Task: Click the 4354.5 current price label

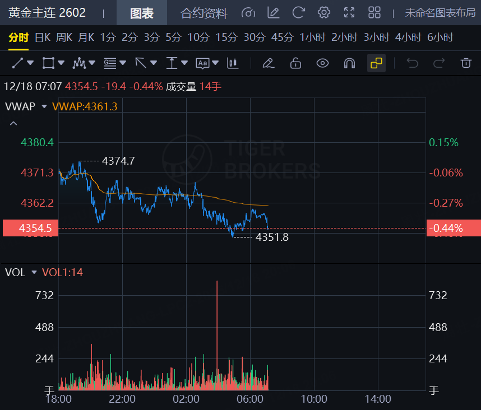Action: click(x=35, y=228)
